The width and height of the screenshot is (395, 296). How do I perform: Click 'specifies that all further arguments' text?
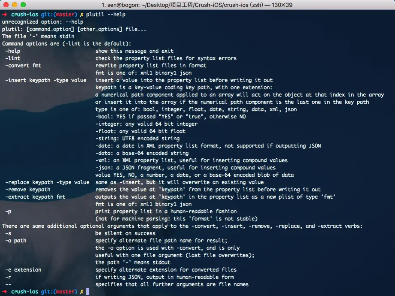coord(172,284)
